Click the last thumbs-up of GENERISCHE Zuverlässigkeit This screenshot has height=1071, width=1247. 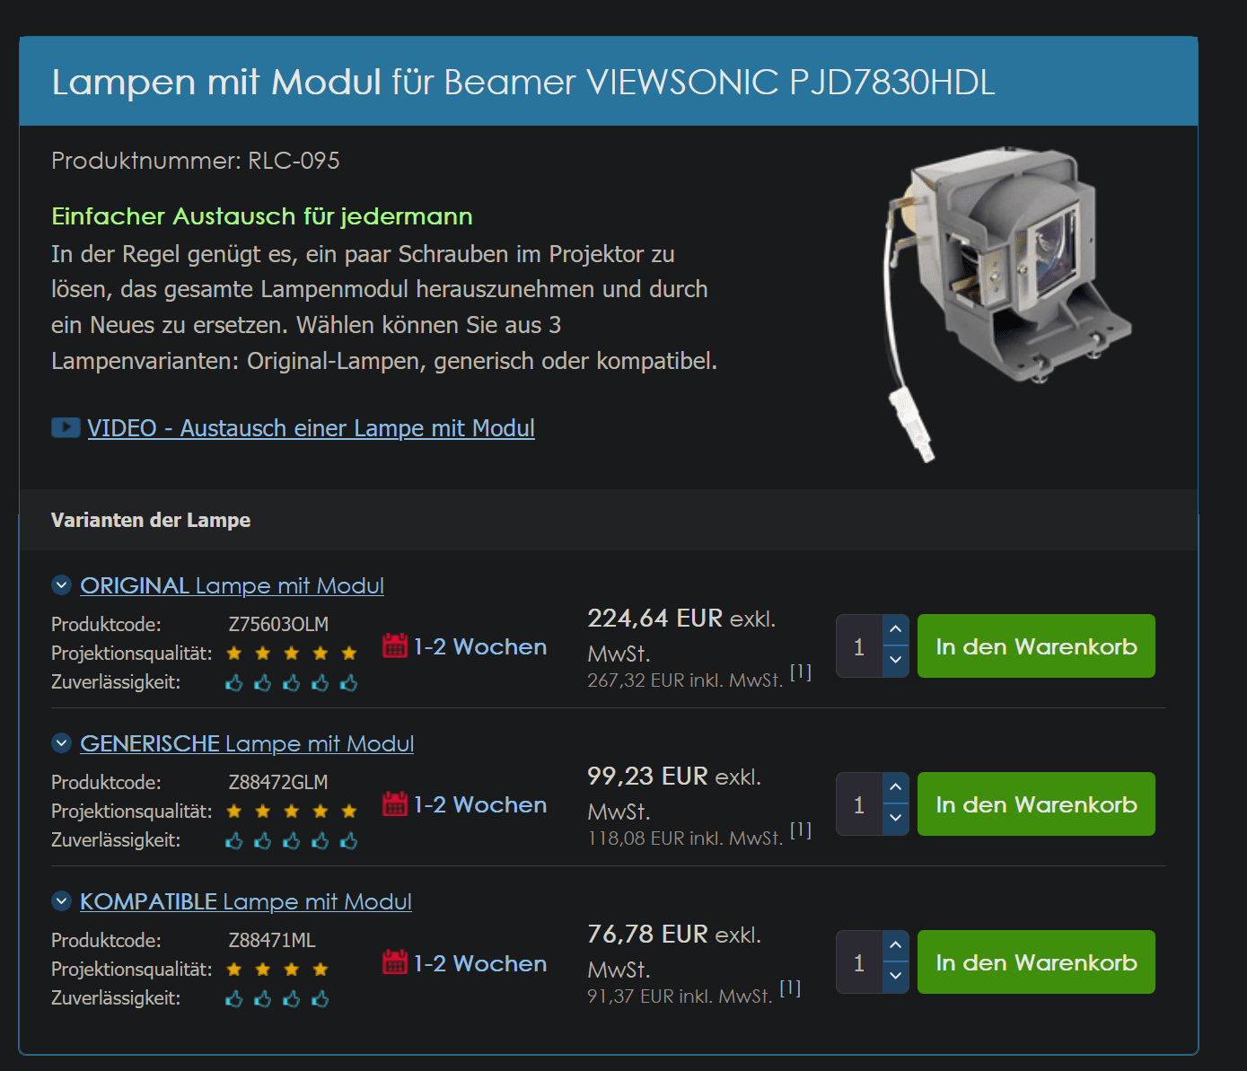coord(349,841)
